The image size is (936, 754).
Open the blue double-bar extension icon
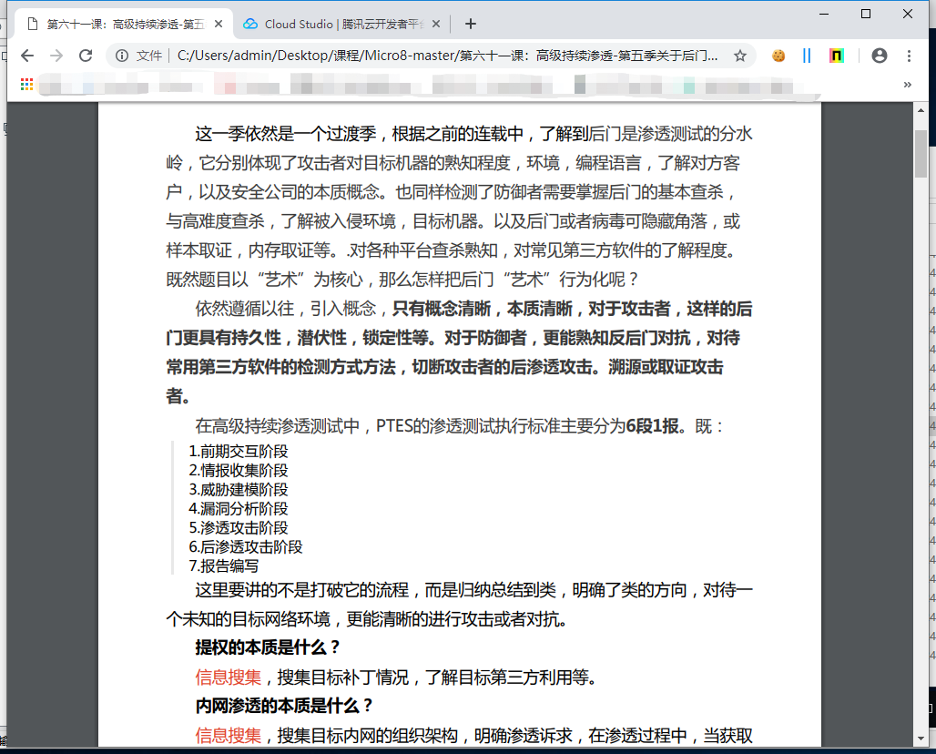[x=807, y=56]
